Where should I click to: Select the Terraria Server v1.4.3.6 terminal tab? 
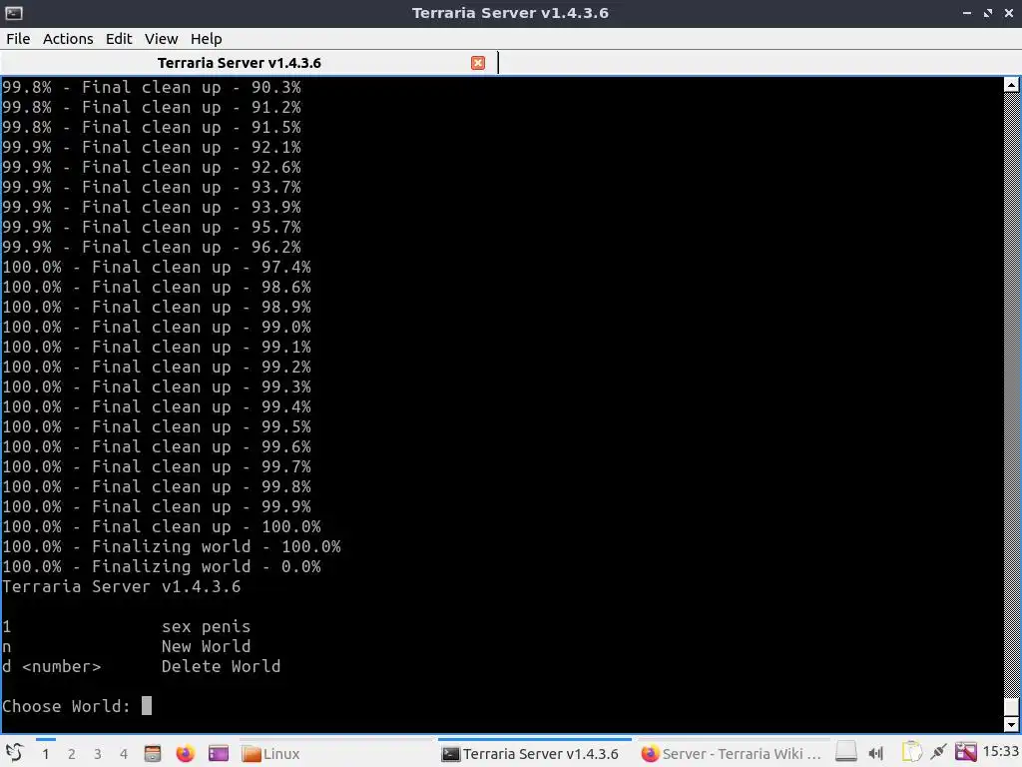pos(240,63)
